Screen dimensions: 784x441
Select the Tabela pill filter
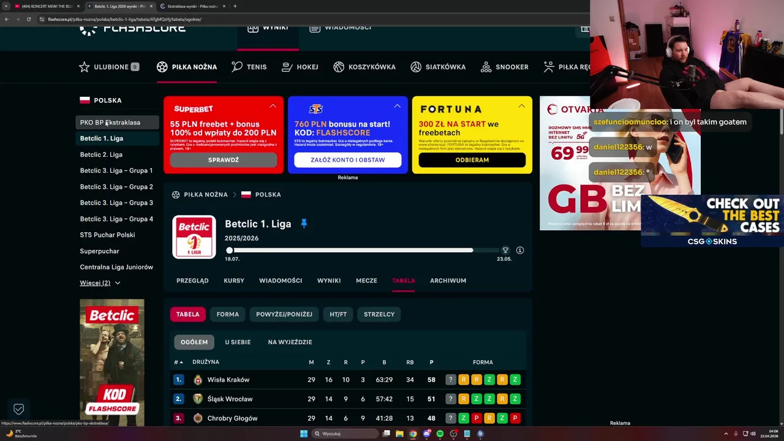click(x=188, y=314)
